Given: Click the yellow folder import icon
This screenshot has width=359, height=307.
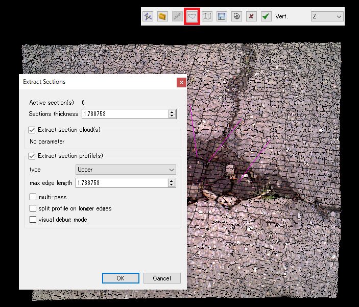Looking at the screenshot, I should click(x=162, y=16).
